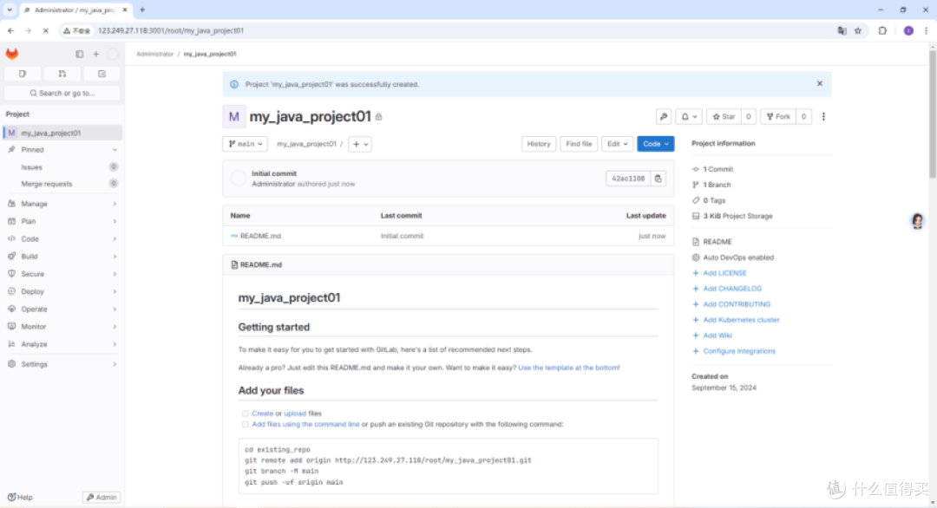Check the 'Add files using the command line' checkbox
The height and width of the screenshot is (508, 937).
coord(245,425)
